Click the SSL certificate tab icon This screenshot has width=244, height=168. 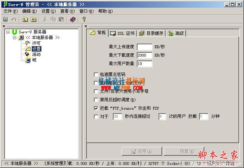113,33
